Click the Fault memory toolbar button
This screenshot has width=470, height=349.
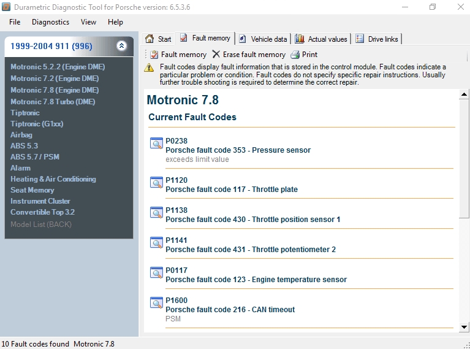178,55
